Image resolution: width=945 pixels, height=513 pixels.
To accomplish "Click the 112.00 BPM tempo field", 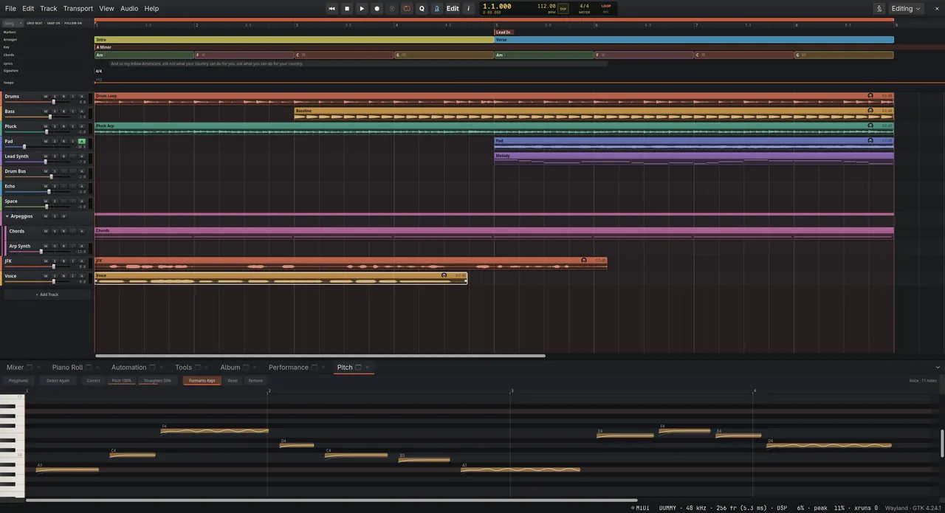I will [x=546, y=7].
